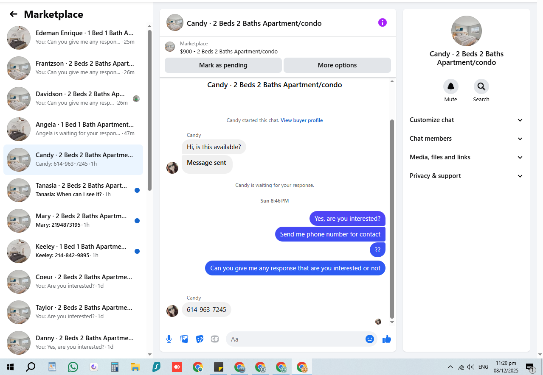543x375 pixels.
Task: Open File Explorer from the taskbar
Action: (135, 367)
